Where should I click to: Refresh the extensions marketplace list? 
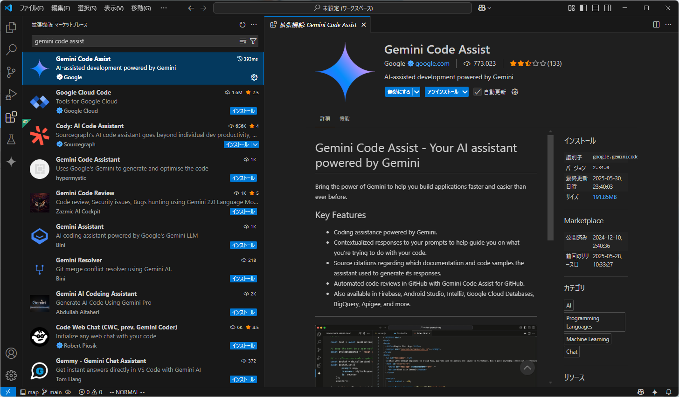click(x=242, y=25)
